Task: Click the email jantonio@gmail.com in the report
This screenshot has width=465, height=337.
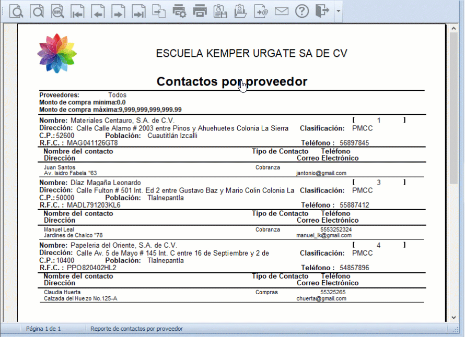Action: (321, 173)
